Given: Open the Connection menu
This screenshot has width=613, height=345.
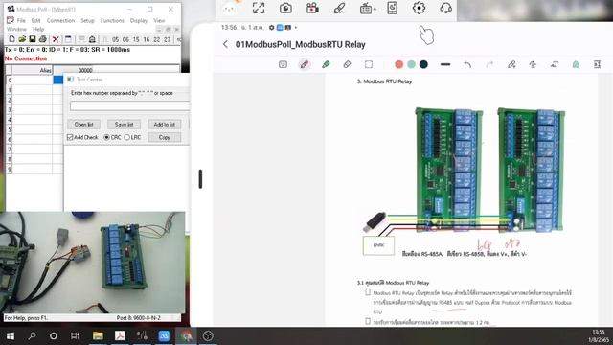Looking at the screenshot, I should [x=60, y=20].
